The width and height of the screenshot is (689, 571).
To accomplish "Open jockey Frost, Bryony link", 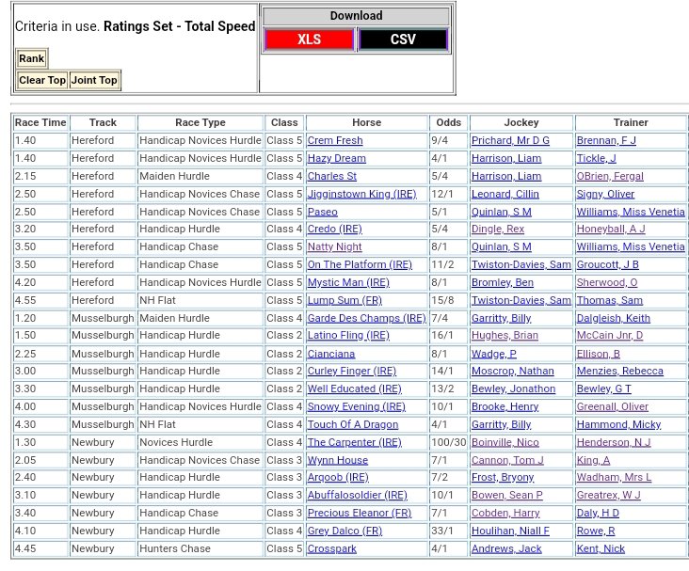I will [503, 478].
